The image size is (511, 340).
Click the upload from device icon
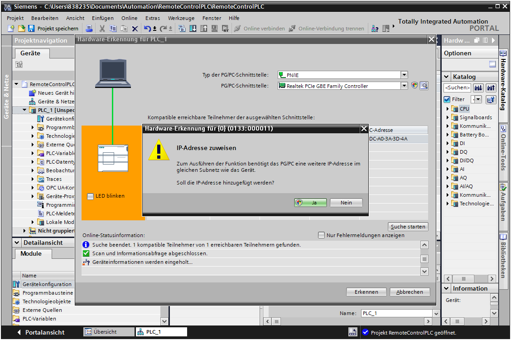click(x=204, y=29)
